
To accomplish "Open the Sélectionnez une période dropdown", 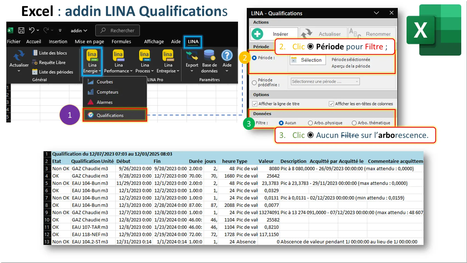I will pos(325,81).
